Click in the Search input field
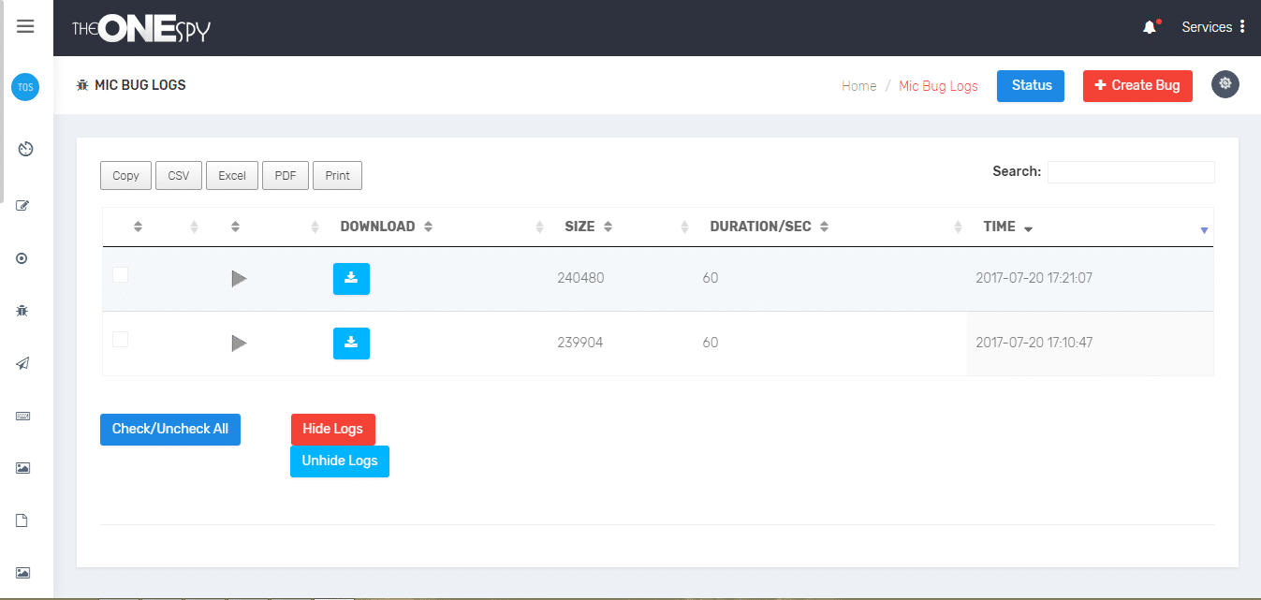Image resolution: width=1261 pixels, height=600 pixels. tap(1130, 172)
